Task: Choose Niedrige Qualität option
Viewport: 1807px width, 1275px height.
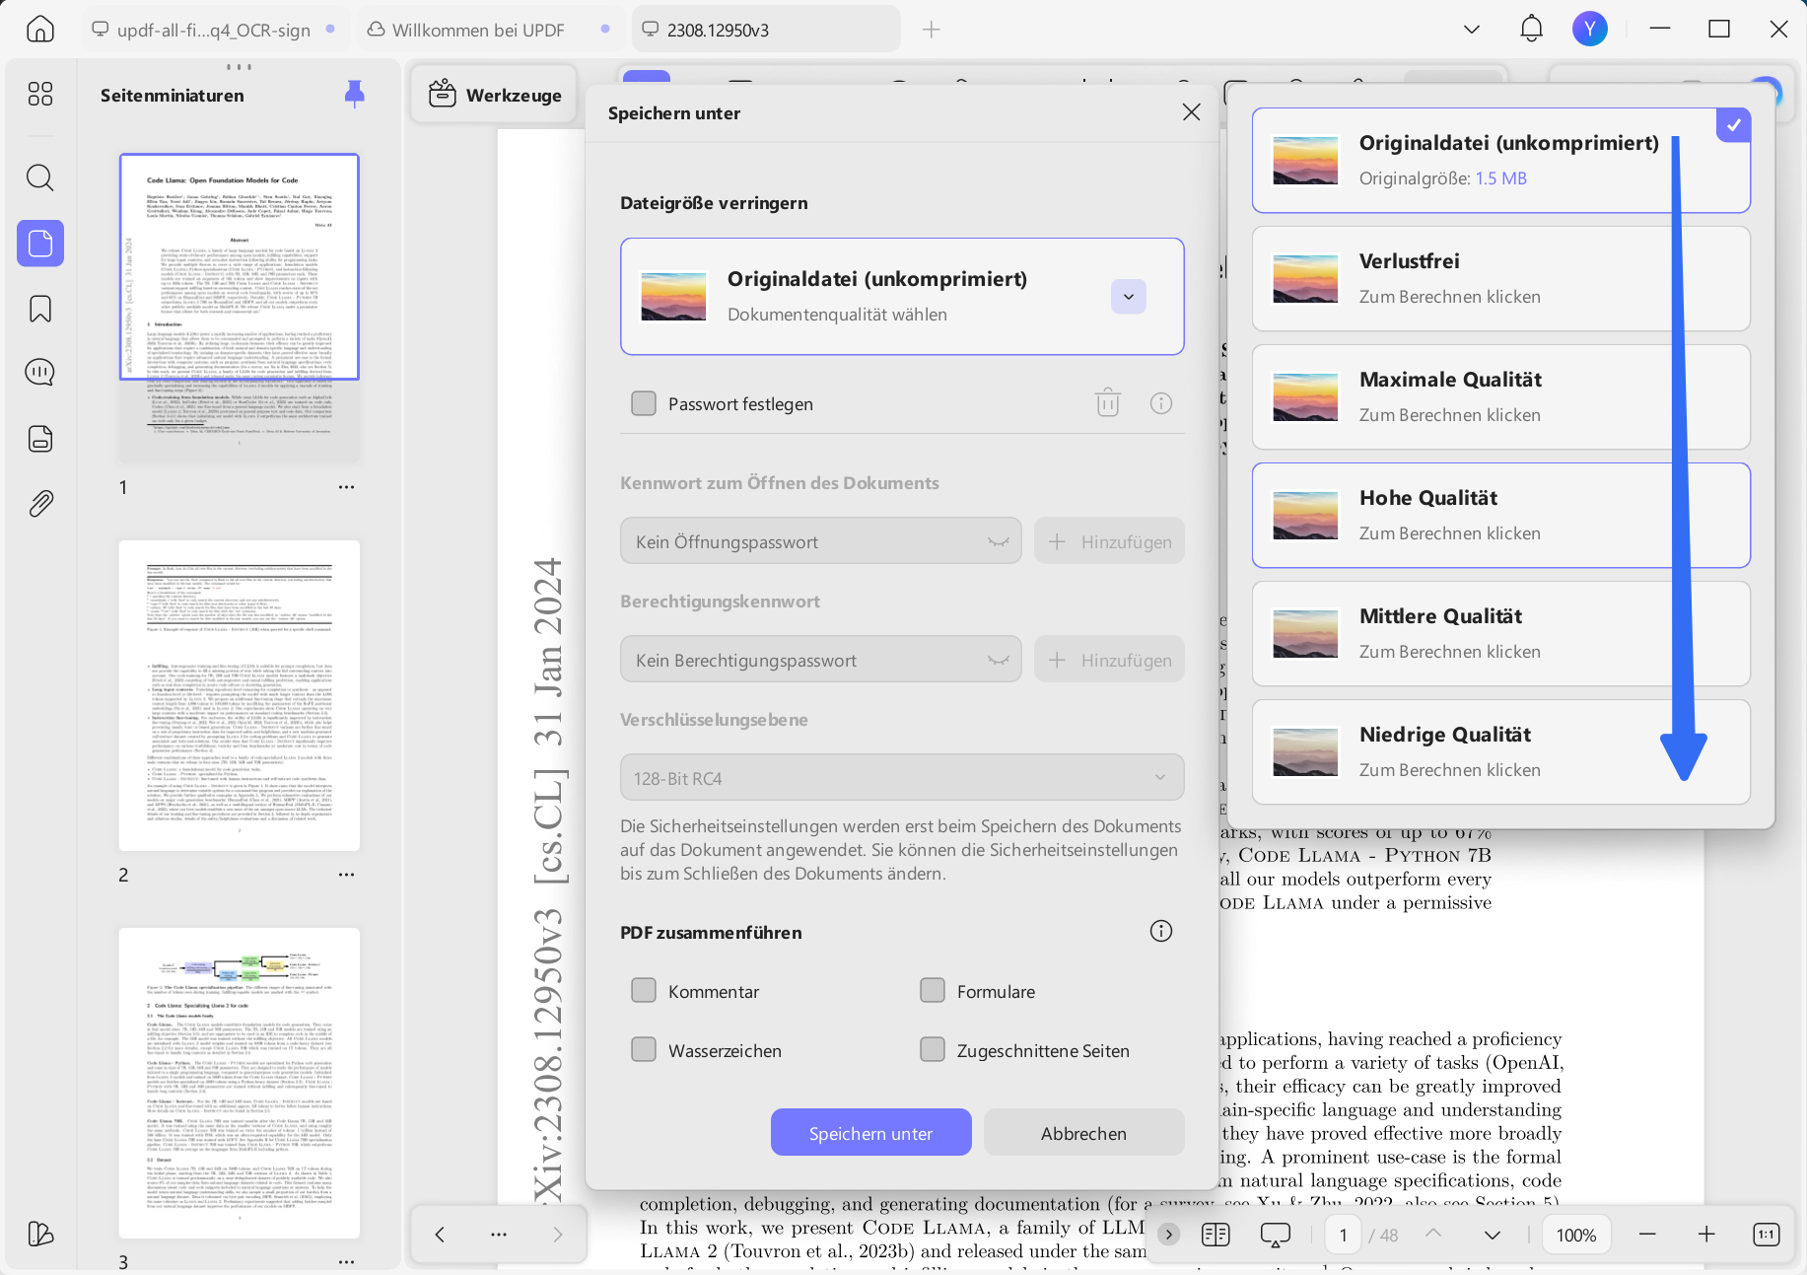Action: pos(1500,752)
